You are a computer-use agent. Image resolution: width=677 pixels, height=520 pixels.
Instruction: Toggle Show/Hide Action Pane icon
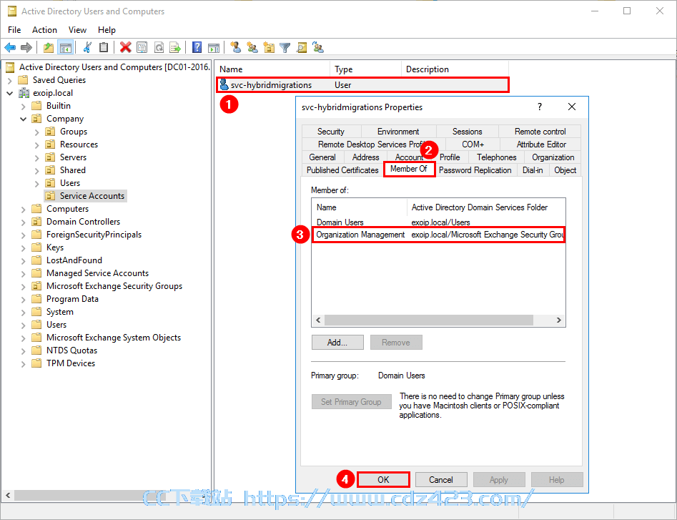click(213, 47)
